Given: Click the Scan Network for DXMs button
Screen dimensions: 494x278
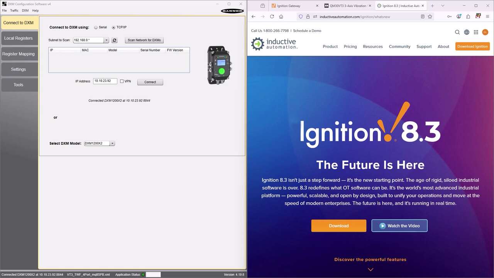Looking at the screenshot, I should [x=144, y=40].
